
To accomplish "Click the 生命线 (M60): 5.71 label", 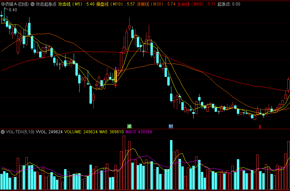I will [x=196, y=4].
